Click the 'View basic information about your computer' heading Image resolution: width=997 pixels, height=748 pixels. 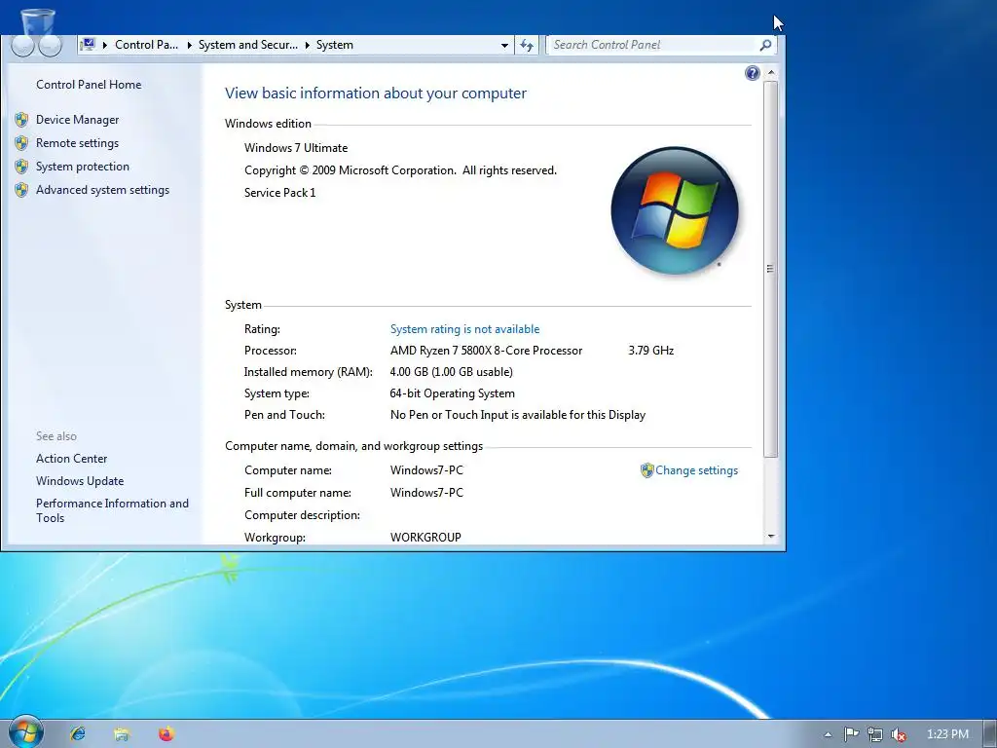[376, 93]
